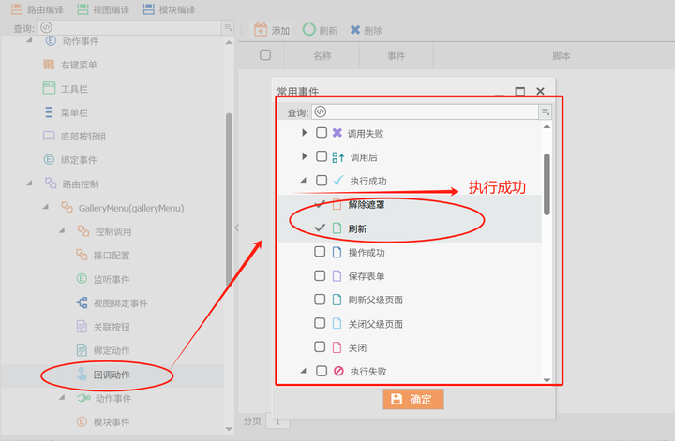Maximize the 常用事件 dialog
This screenshot has height=441, width=675.
[x=520, y=91]
